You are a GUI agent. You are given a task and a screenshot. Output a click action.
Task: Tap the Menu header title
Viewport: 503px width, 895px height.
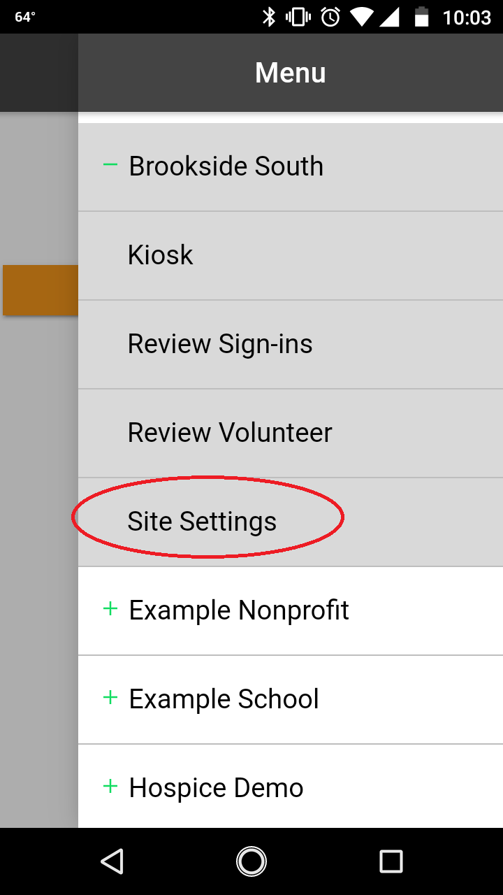click(x=291, y=73)
